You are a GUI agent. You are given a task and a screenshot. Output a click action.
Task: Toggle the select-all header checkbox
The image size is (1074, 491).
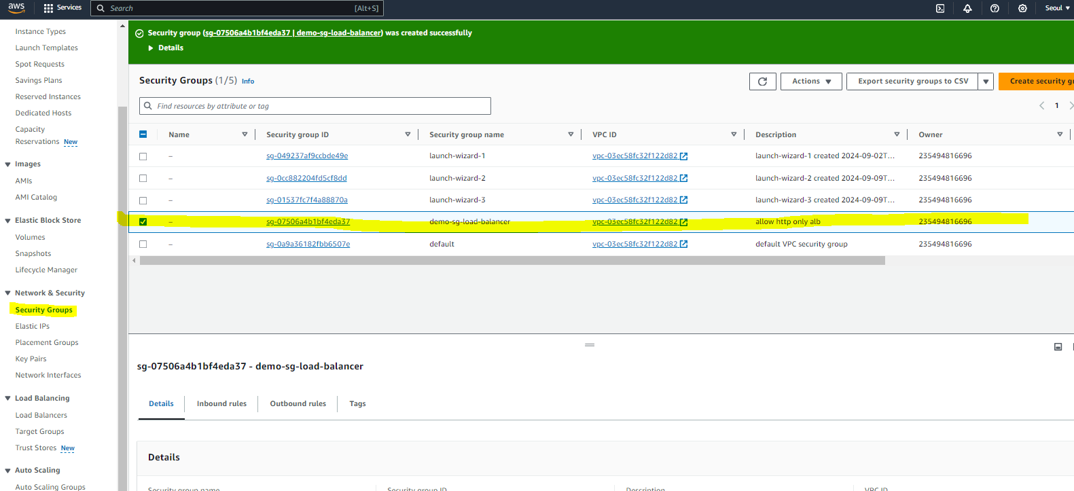143,134
